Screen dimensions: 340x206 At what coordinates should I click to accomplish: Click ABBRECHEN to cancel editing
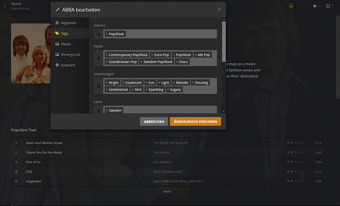pos(154,121)
